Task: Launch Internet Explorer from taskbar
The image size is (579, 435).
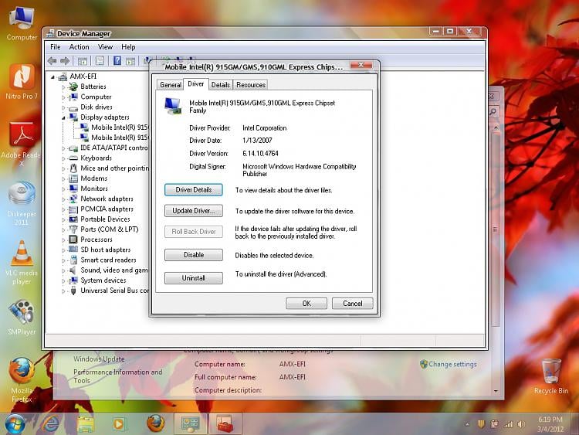Action: (49, 424)
